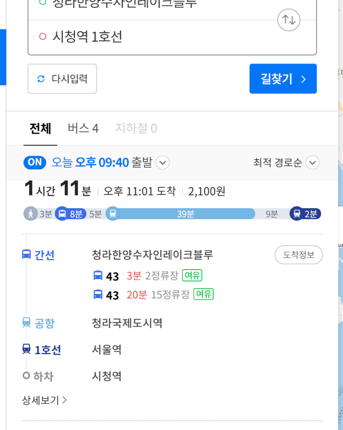Click the 39분 airport rail progress bar
The width and height of the screenshot is (343, 430).
coord(186,214)
